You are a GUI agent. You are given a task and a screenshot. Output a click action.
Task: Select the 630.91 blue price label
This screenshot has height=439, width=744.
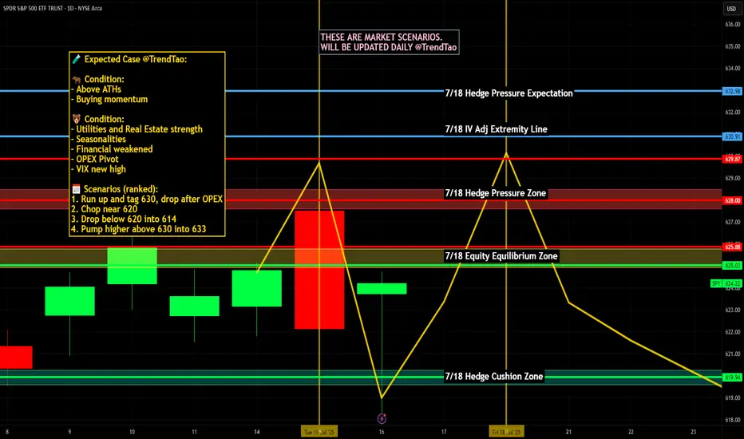coord(732,136)
